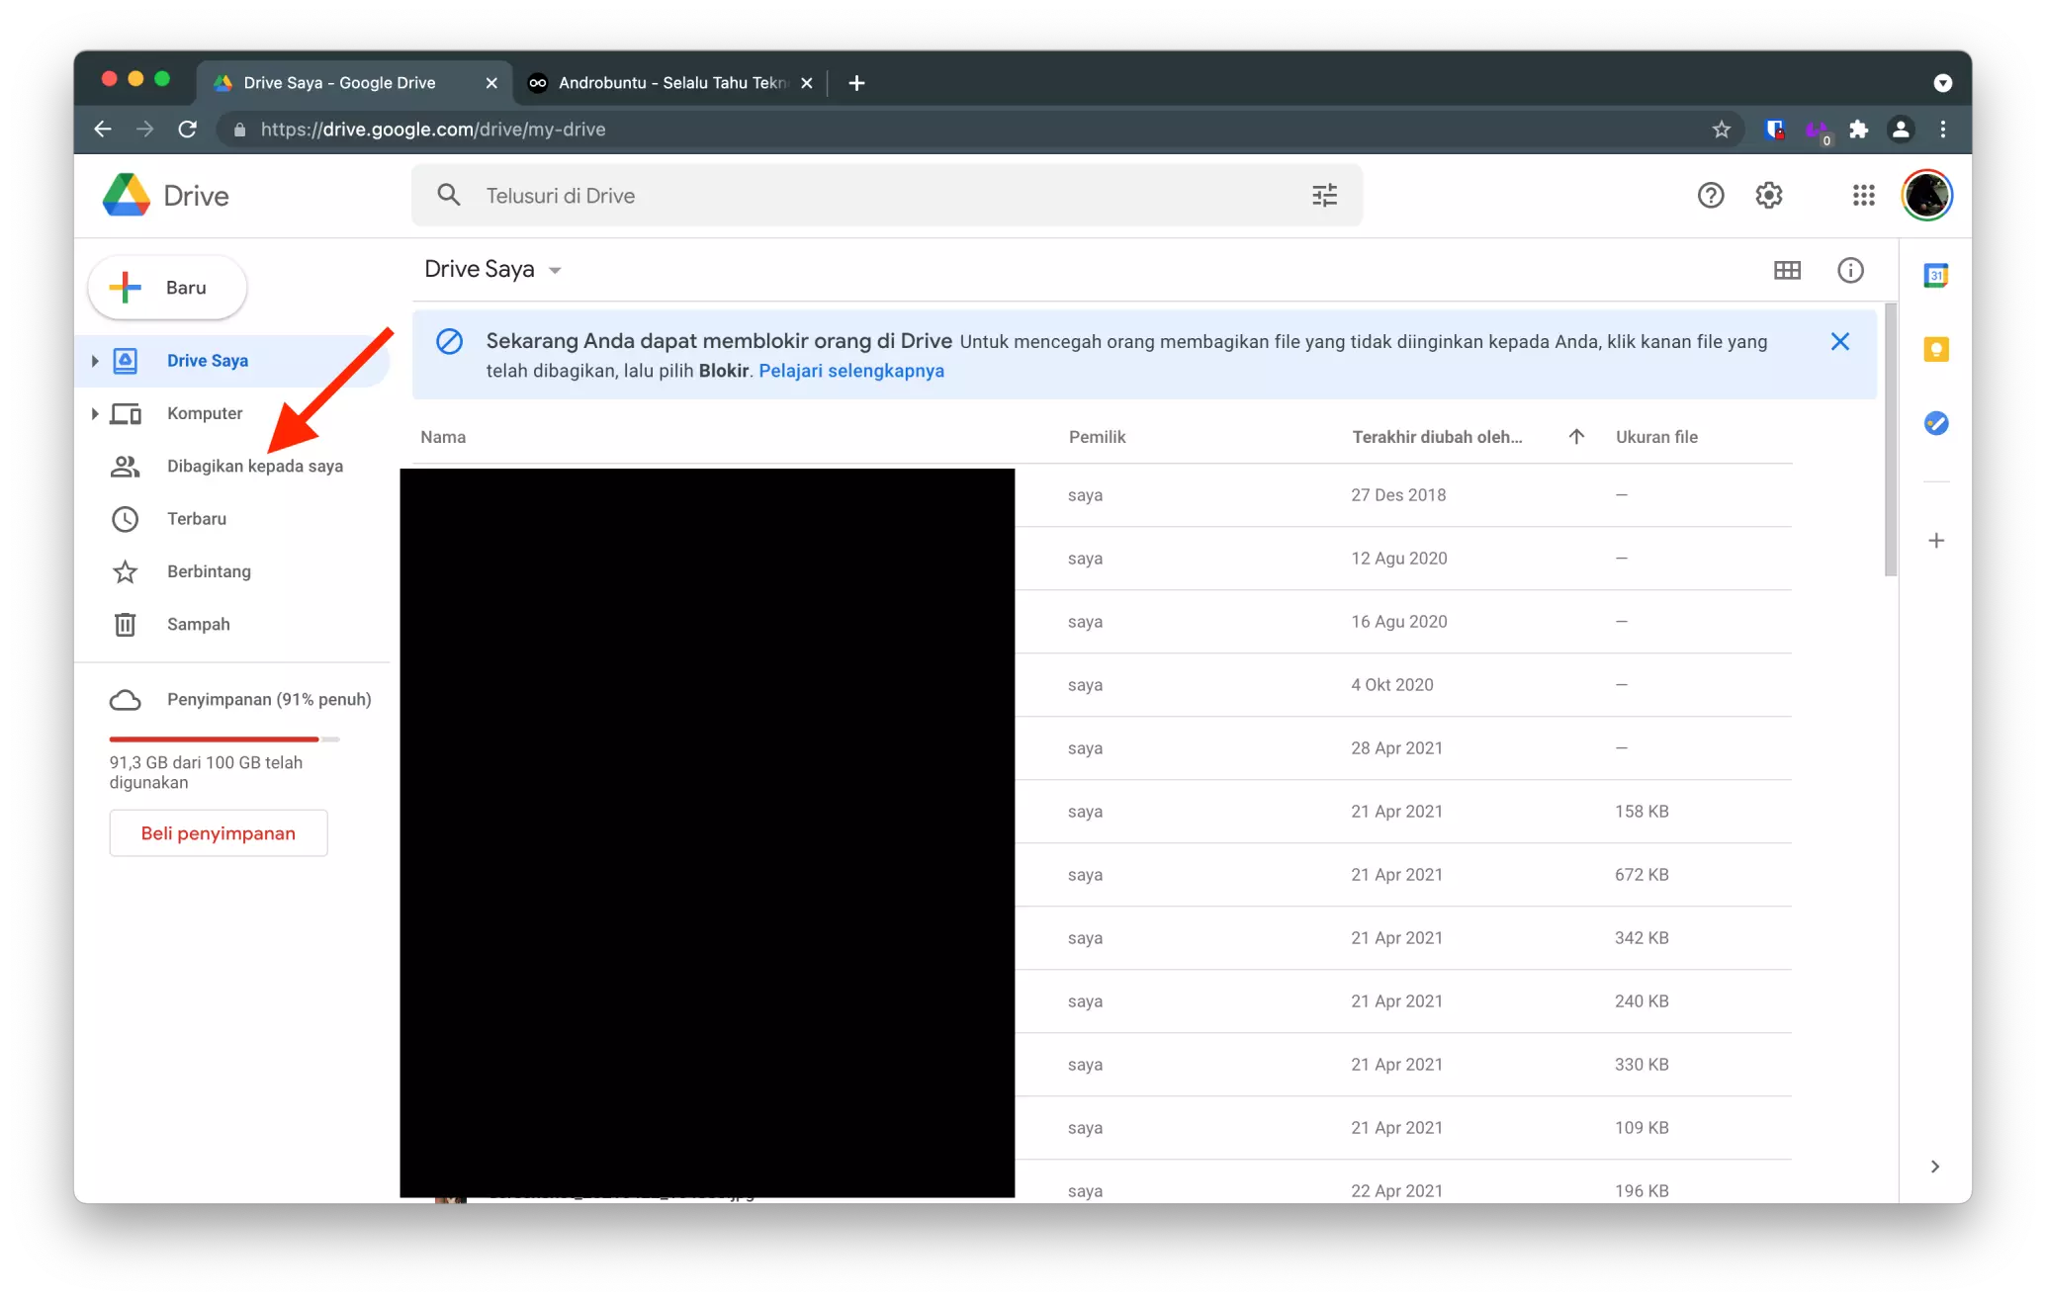Open Google Keep from the right sidebar
2046x1301 pixels.
1935,350
